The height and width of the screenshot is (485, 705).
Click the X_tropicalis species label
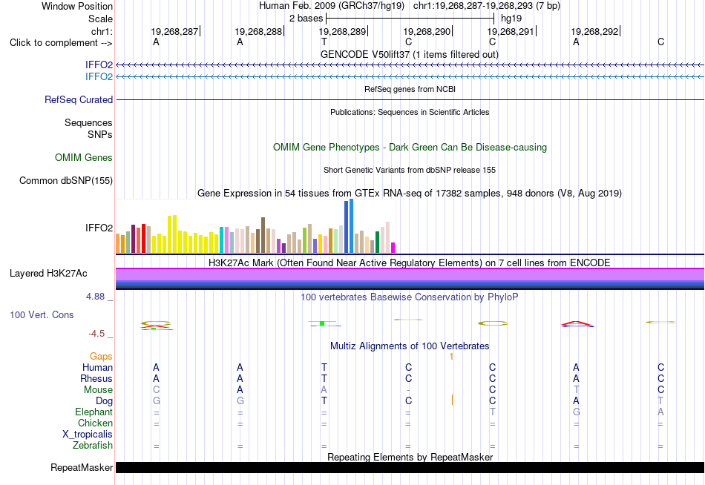(88, 435)
